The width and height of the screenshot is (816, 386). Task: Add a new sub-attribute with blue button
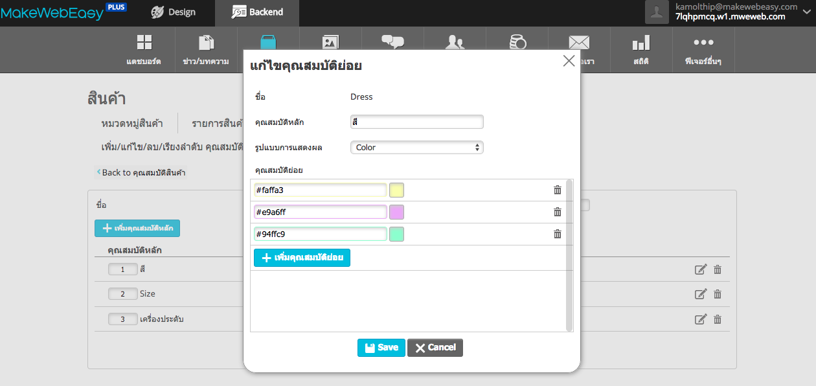[x=302, y=258]
